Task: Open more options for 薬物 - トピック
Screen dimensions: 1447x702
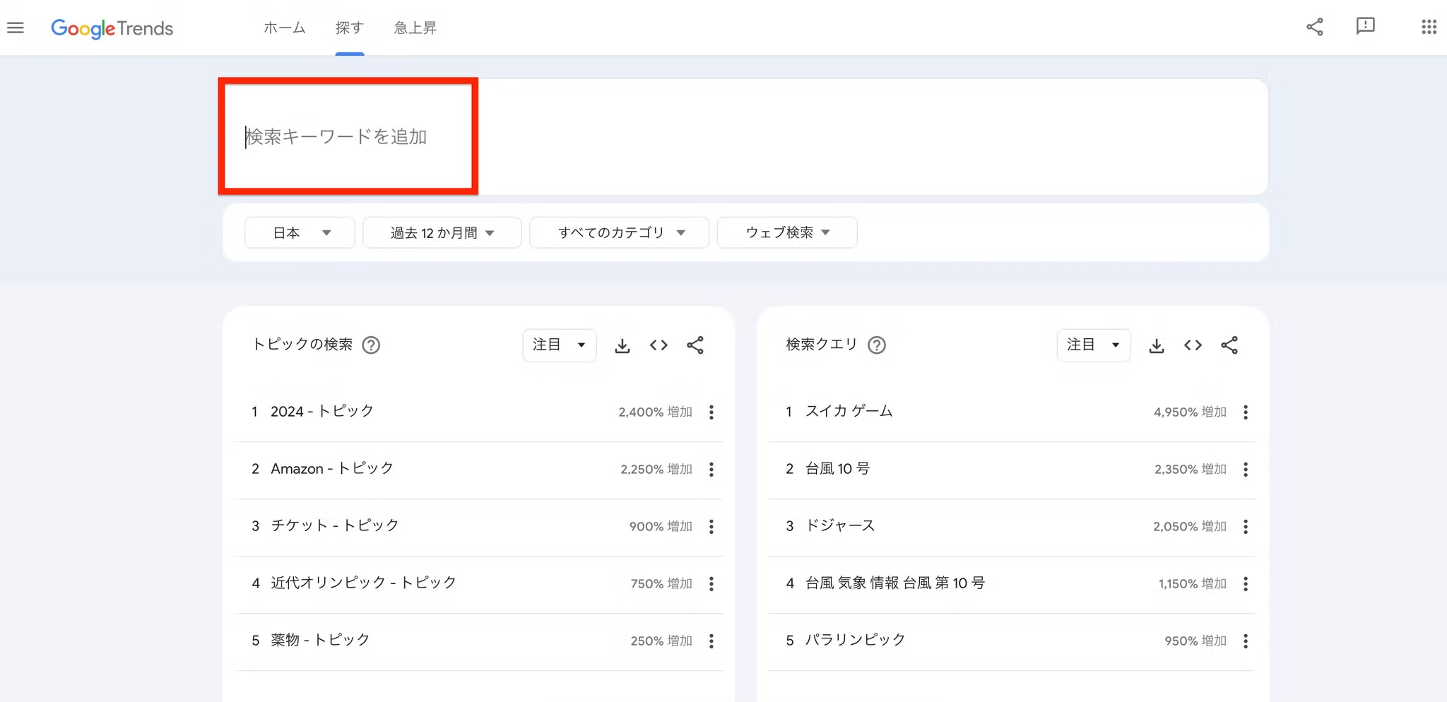Action: coord(711,641)
